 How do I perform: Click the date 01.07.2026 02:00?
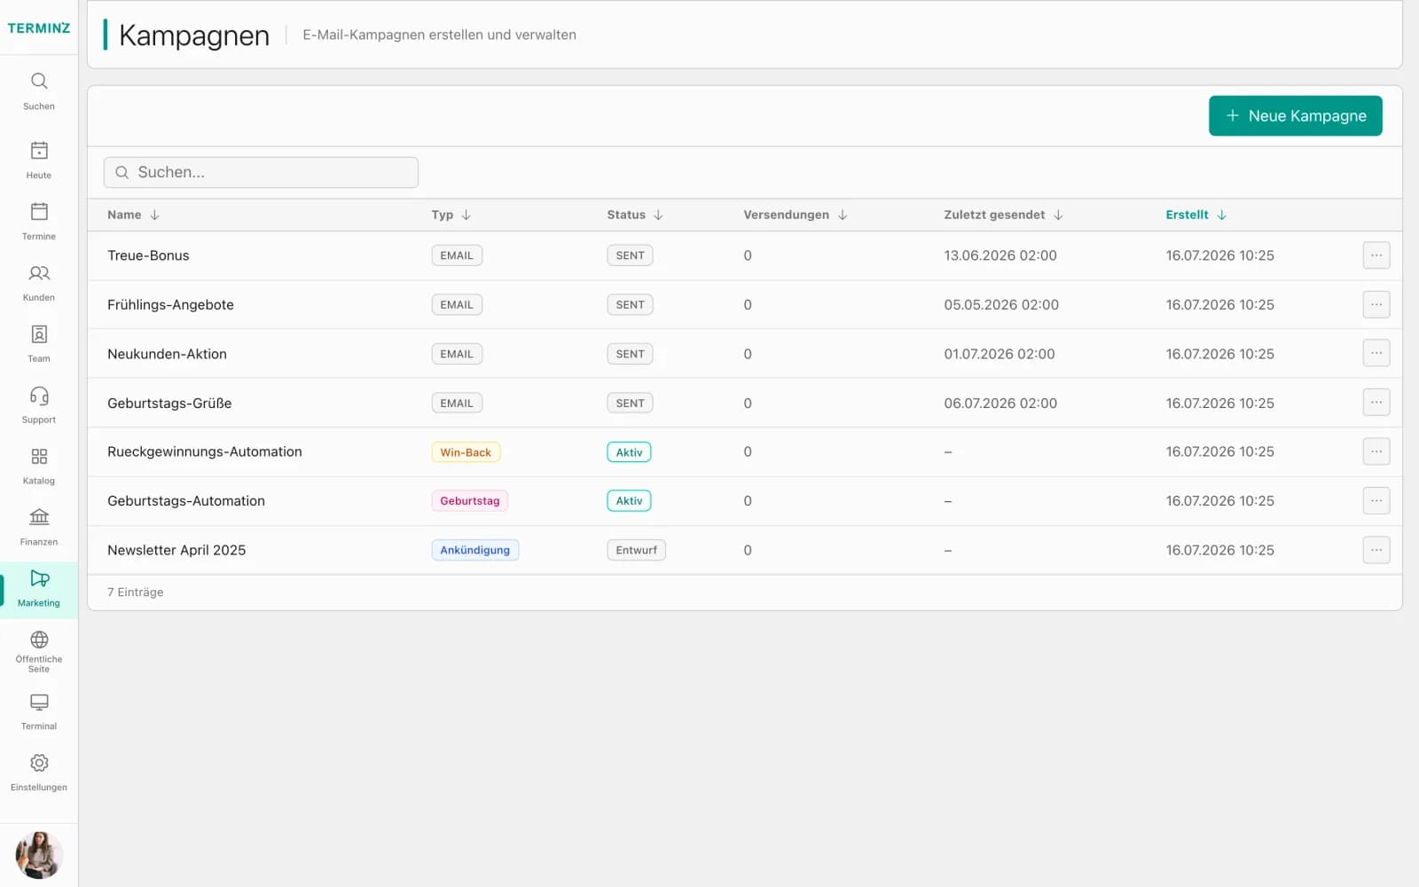[x=1000, y=354]
